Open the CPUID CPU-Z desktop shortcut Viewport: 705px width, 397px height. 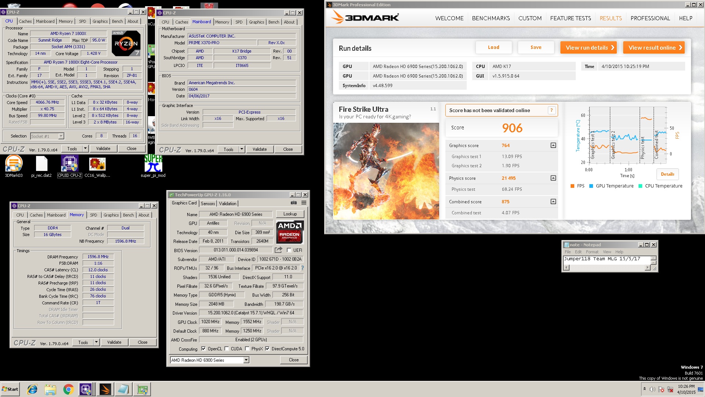coord(69,166)
